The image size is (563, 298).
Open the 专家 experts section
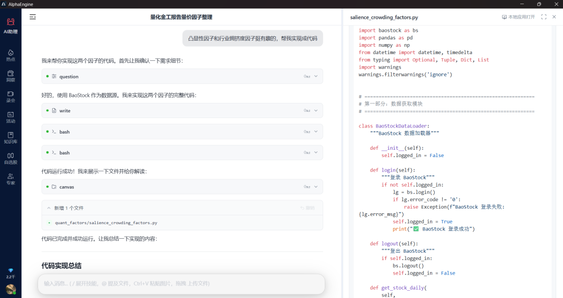tap(10, 179)
